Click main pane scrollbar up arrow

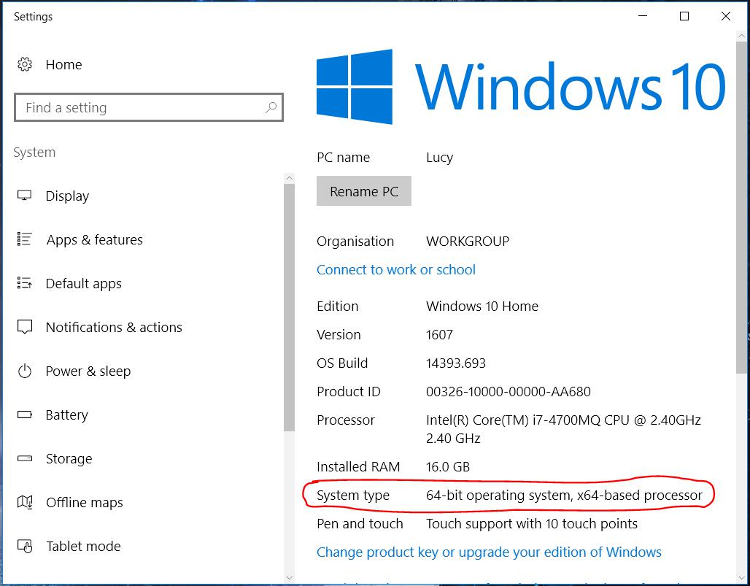click(x=742, y=36)
